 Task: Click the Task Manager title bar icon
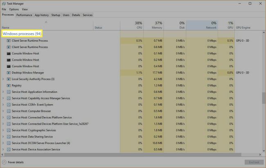pyautogui.click(x=4, y=4)
